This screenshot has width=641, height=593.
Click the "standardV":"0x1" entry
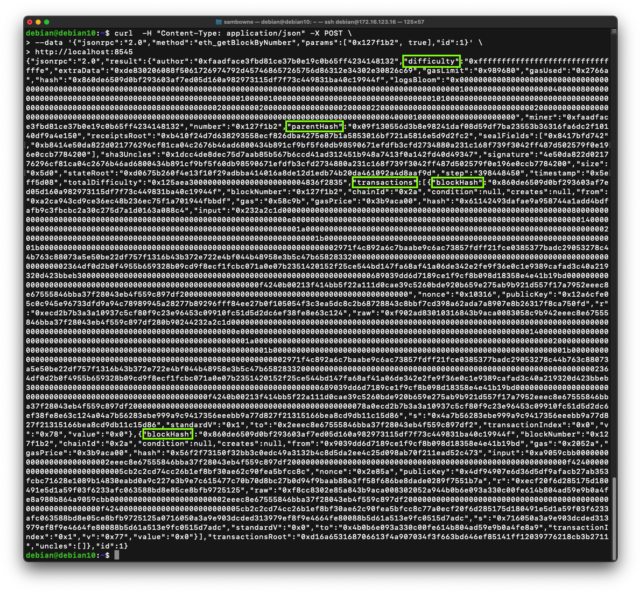(x=205, y=425)
